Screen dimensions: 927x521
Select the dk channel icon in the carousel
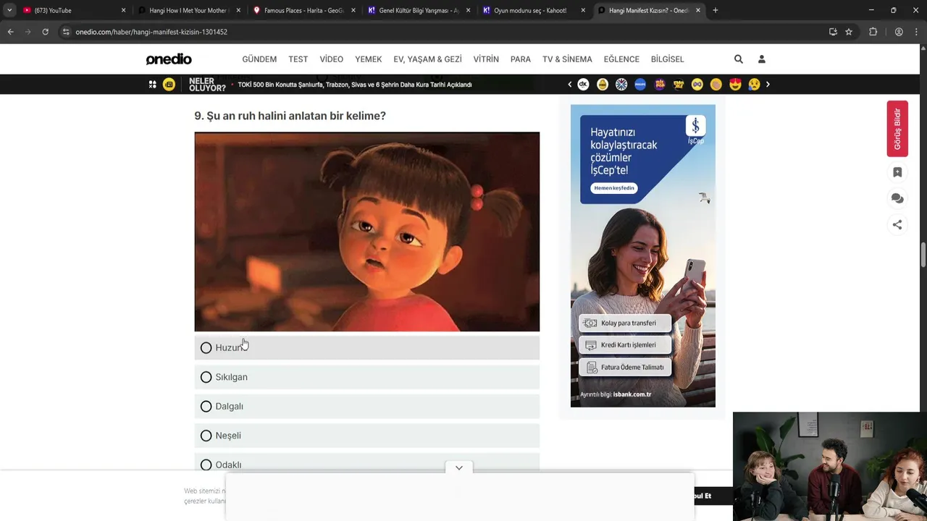(583, 85)
